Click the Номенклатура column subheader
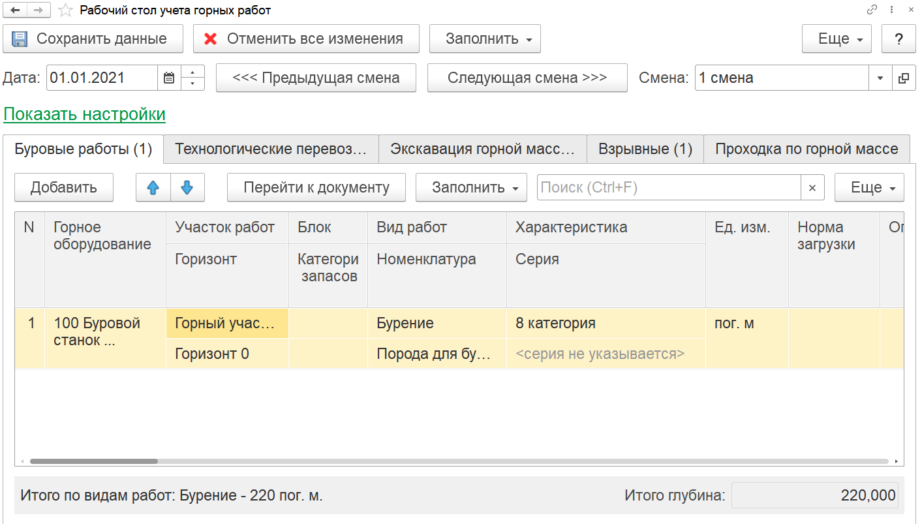 point(437,276)
